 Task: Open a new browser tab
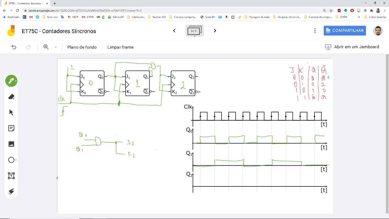pyautogui.click(x=55, y=3)
